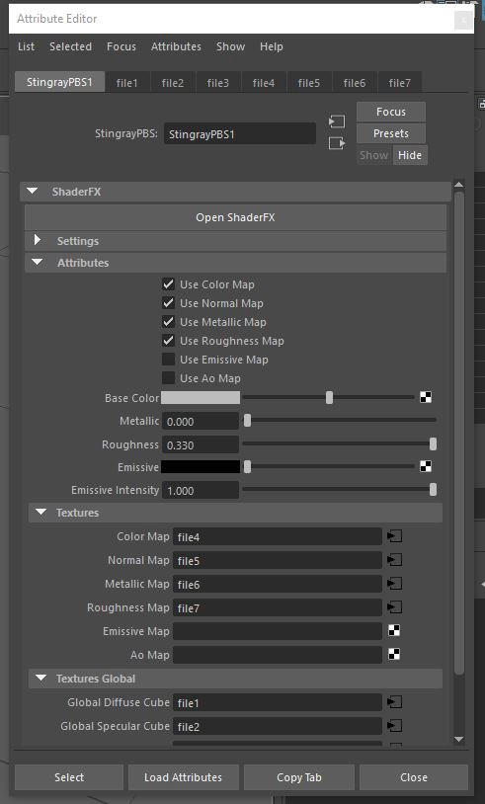Open Global Specular Cube connection arrow
The image size is (485, 804).
point(394,726)
